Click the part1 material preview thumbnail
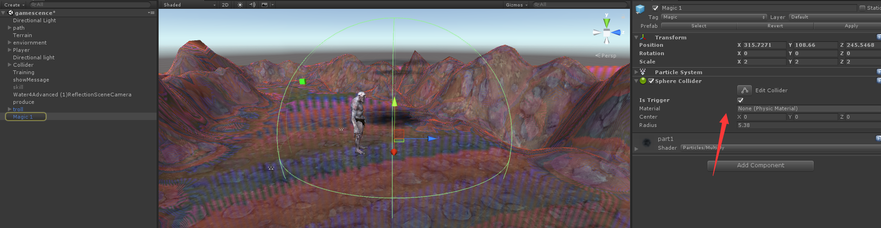The width and height of the screenshot is (881, 228). (x=647, y=143)
